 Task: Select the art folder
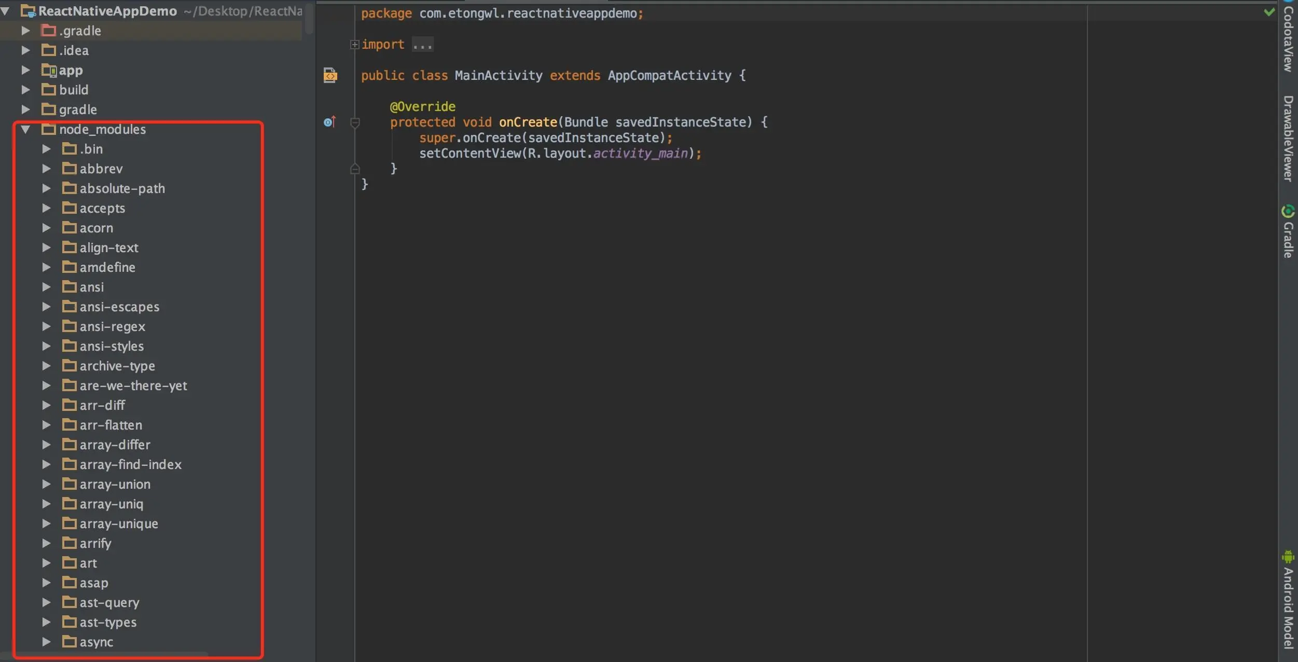point(88,563)
